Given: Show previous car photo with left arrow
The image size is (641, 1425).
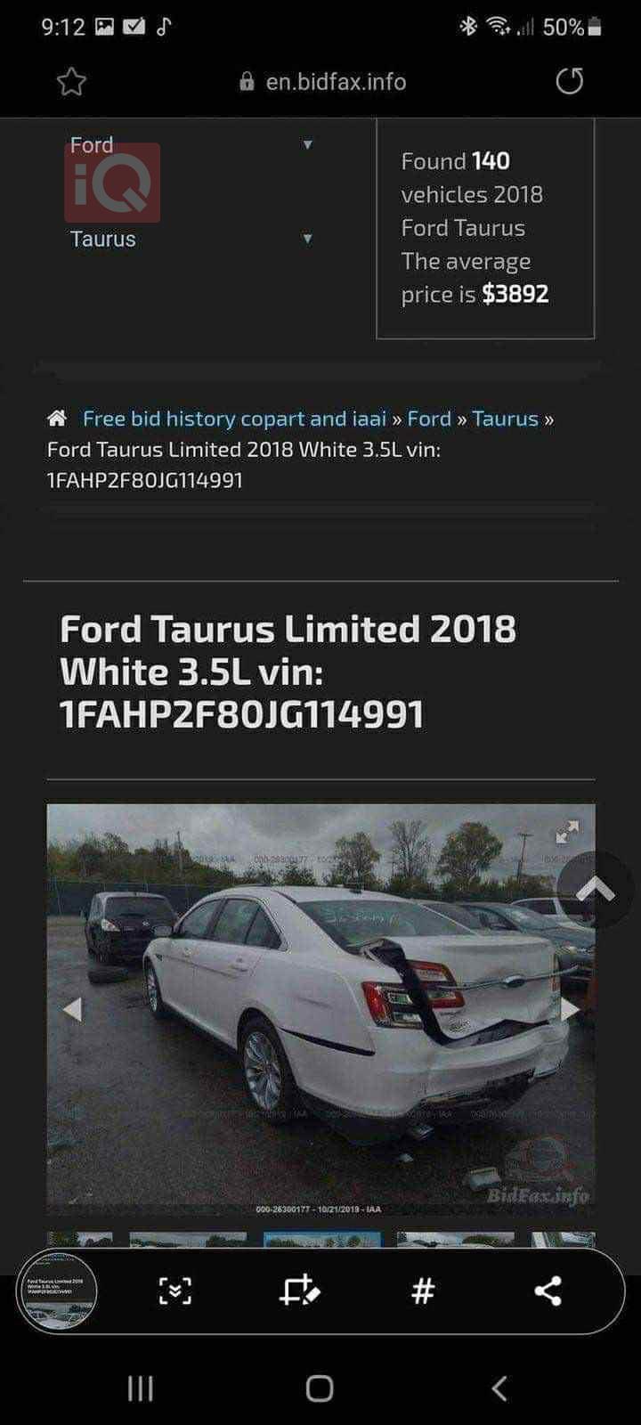Looking at the screenshot, I should coord(73,1009).
